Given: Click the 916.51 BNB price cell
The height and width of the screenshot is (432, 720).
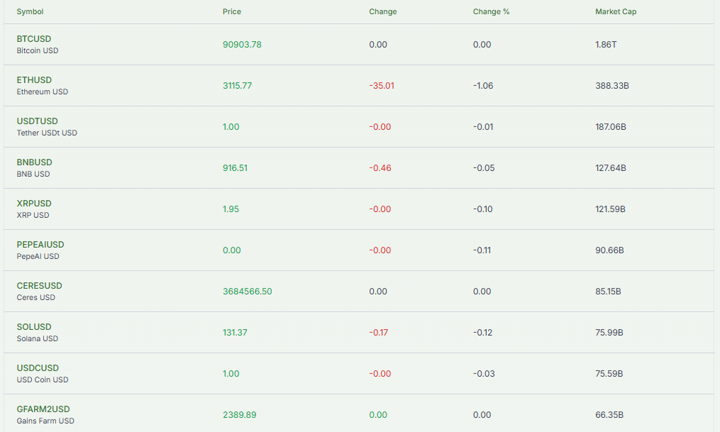Looking at the screenshot, I should coord(235,167).
